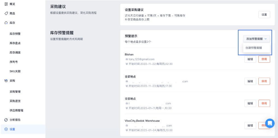
Task: Click the Overview (概览) sidebar icon
Action: point(6,4)
